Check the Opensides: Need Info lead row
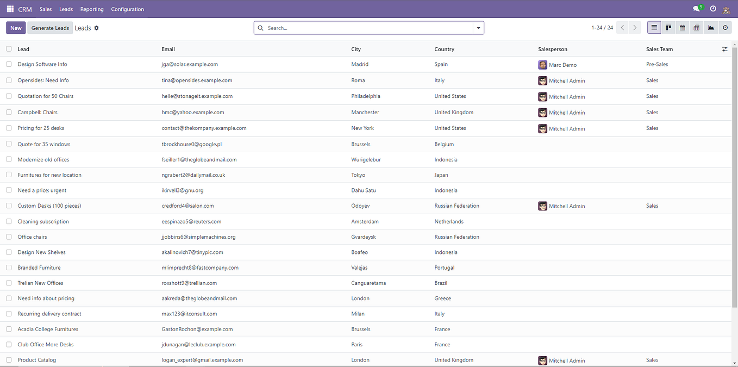 point(9,80)
